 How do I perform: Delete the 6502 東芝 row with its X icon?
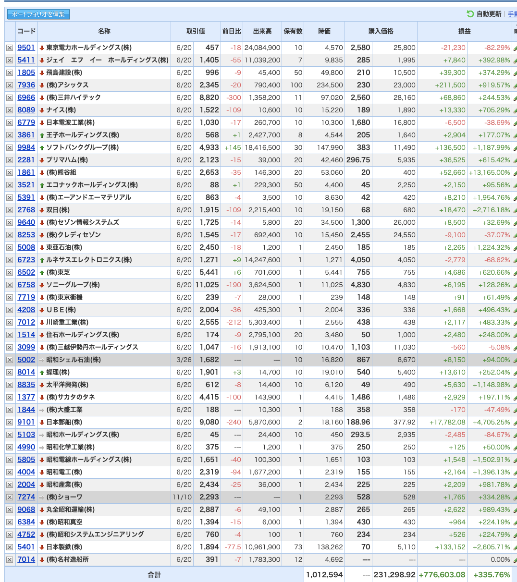coord(10,273)
